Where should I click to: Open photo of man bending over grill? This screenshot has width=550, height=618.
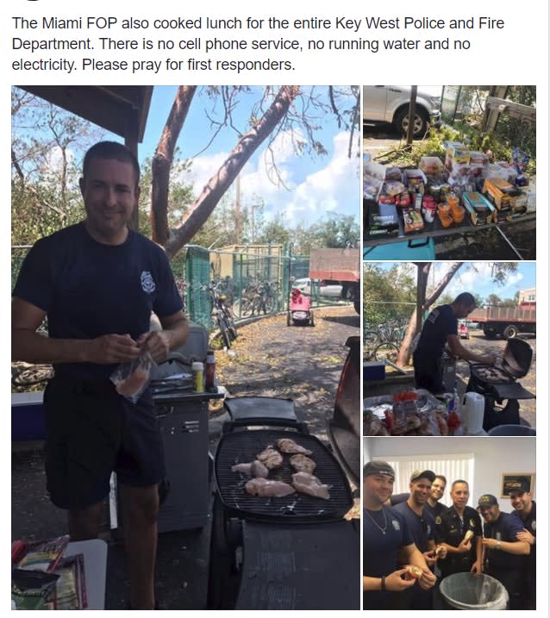(449, 349)
